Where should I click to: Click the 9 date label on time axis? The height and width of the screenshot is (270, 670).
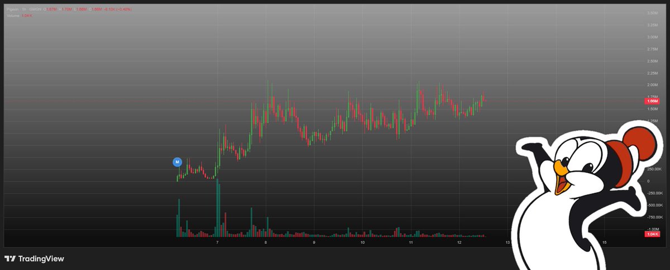pos(314,243)
